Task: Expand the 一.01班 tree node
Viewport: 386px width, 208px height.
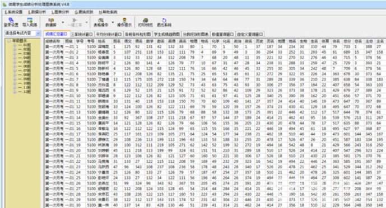Action: [15, 45]
